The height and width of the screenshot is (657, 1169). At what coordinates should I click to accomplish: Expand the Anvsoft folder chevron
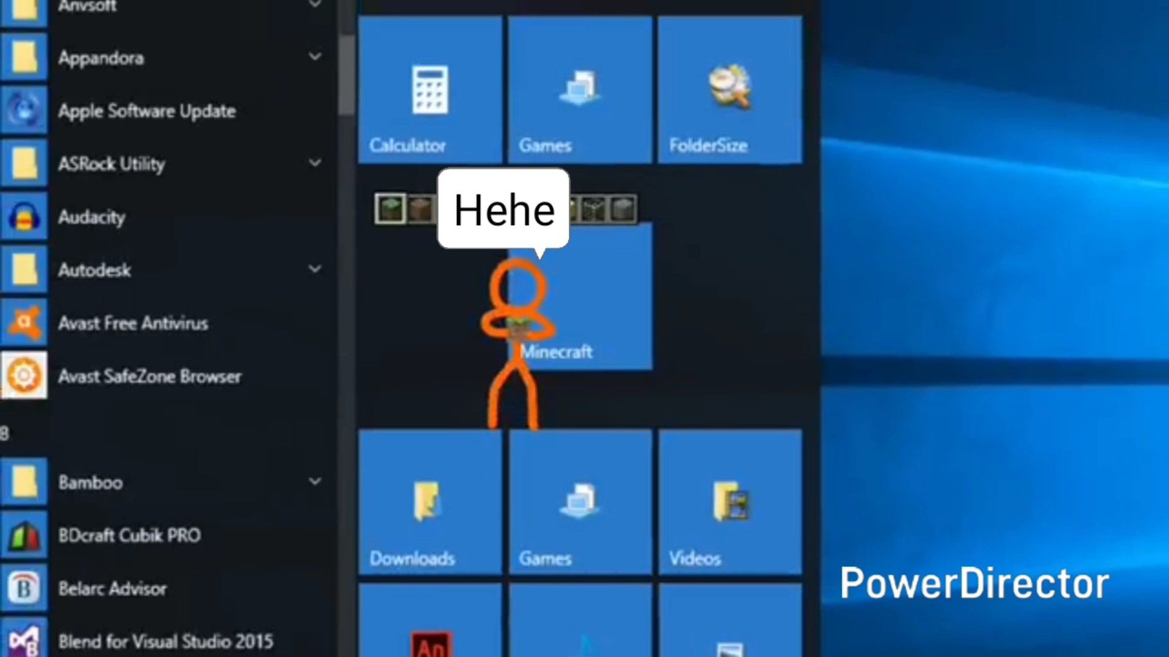(x=315, y=5)
